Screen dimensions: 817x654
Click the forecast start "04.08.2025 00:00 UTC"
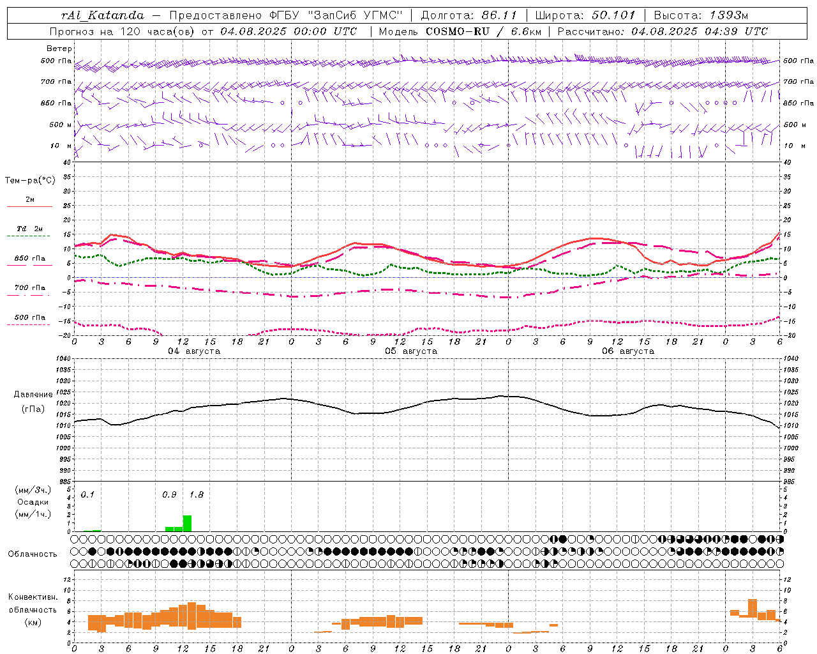click(289, 31)
